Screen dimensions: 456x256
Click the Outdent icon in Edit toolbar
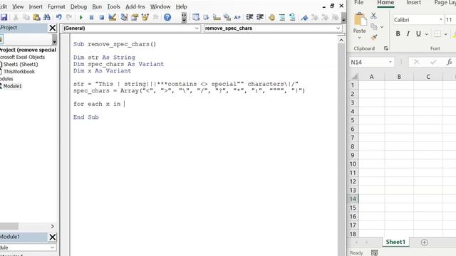point(260,17)
